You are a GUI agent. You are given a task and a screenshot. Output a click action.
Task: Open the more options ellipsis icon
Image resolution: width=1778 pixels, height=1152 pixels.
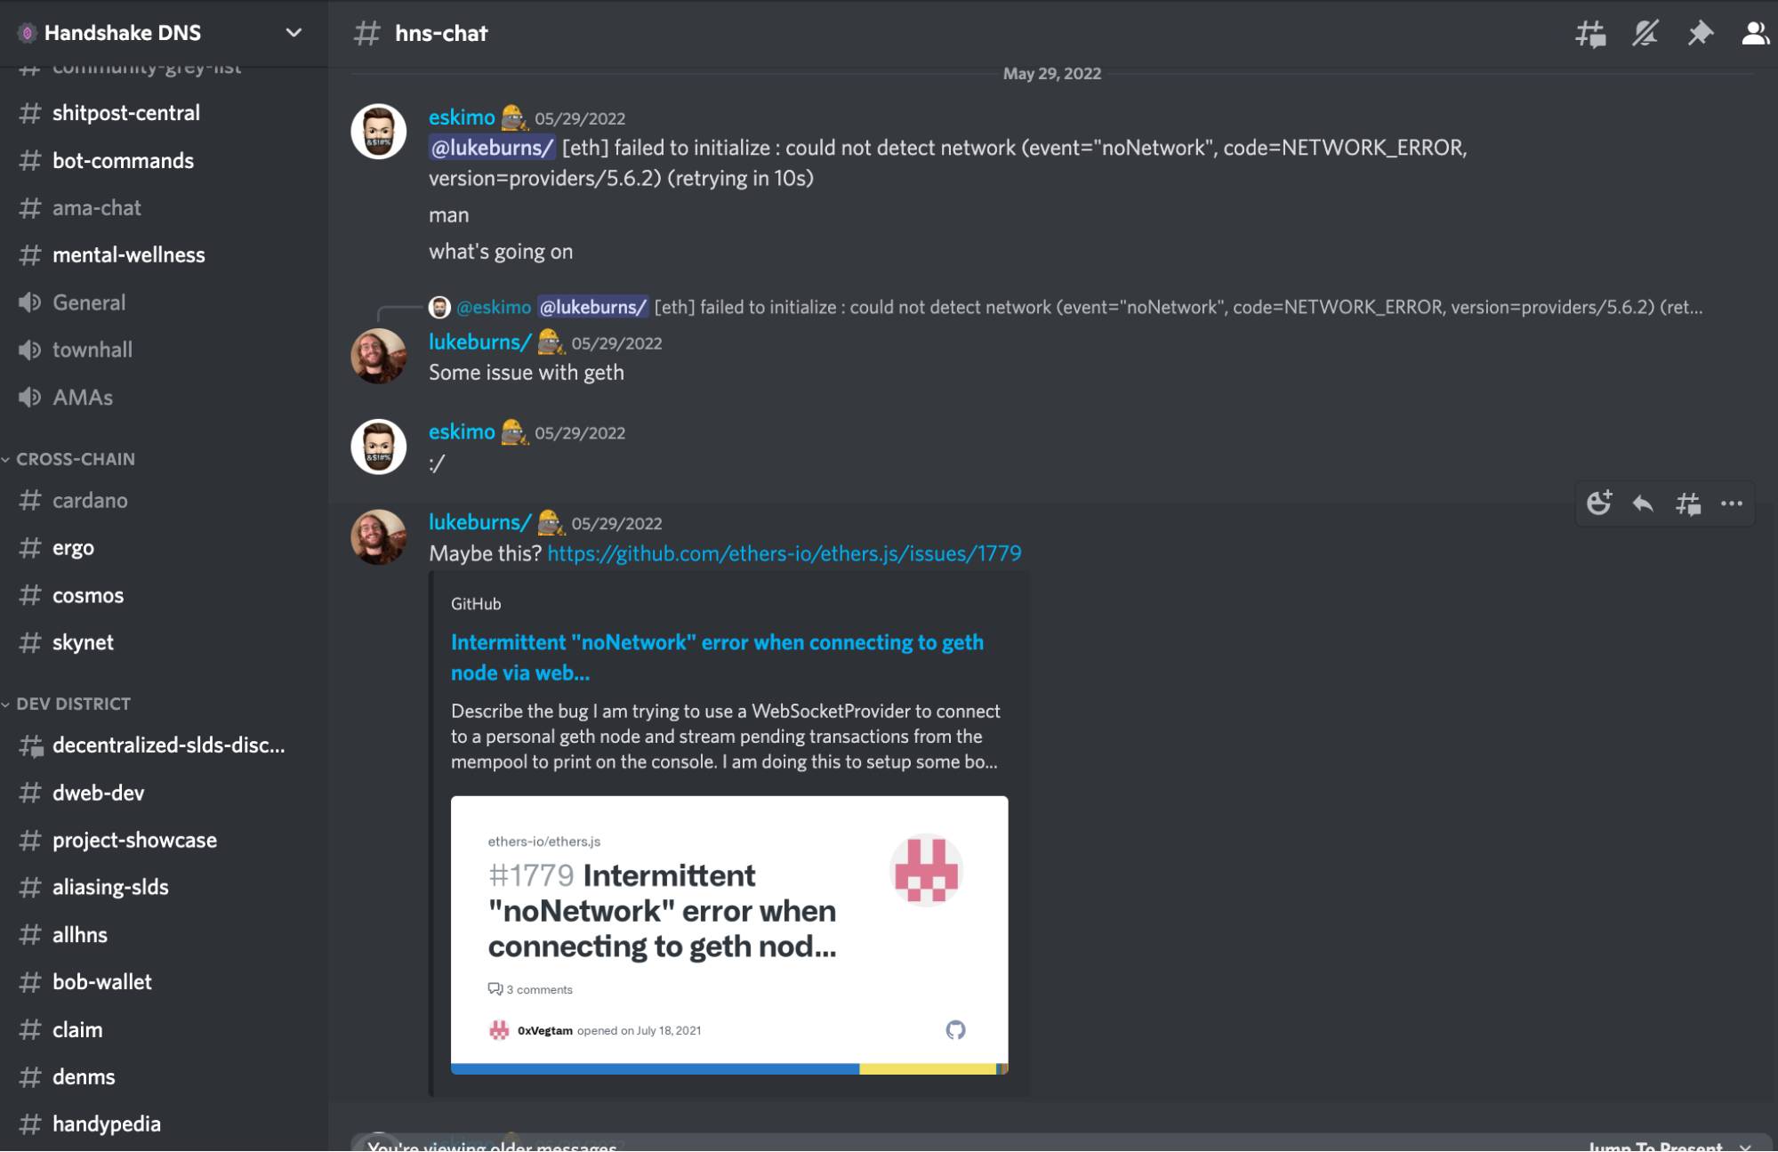click(x=1732, y=503)
